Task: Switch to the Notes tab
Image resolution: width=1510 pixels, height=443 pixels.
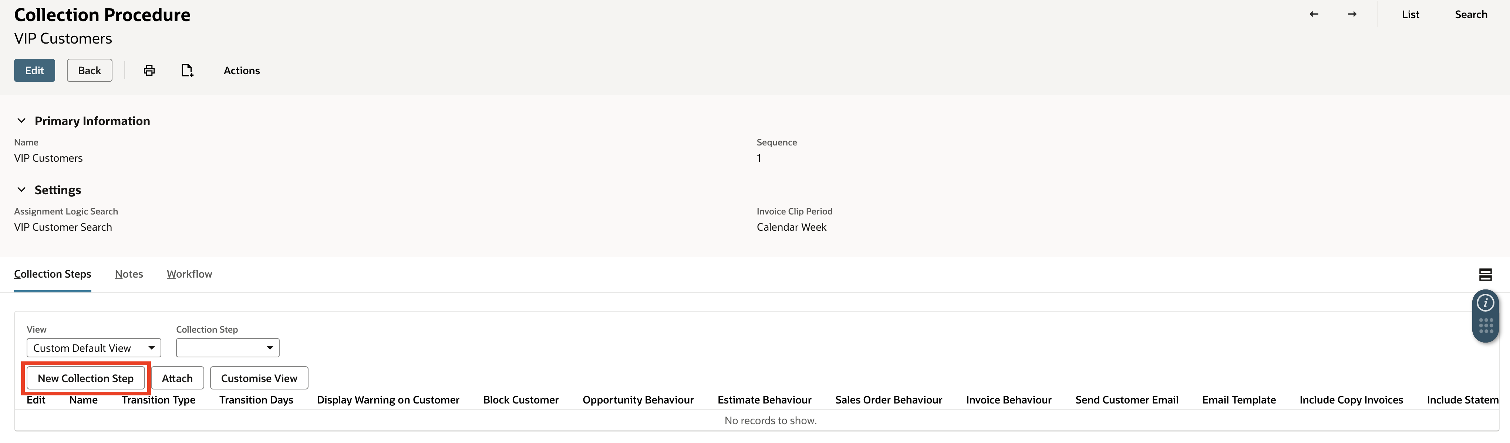Action: click(129, 274)
